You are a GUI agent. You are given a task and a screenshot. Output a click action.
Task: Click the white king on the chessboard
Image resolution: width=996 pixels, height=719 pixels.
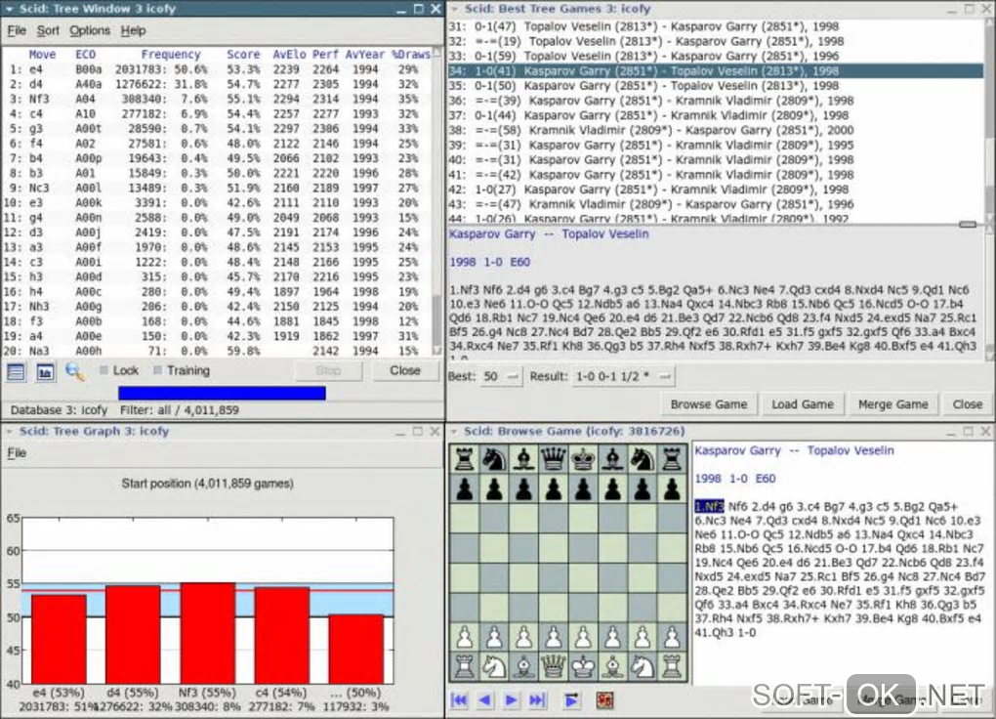click(x=583, y=666)
